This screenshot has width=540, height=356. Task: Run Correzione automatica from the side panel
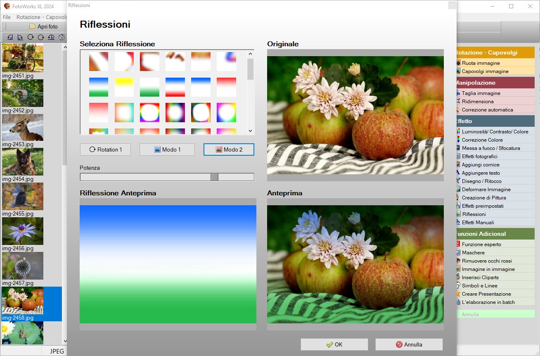click(495, 109)
